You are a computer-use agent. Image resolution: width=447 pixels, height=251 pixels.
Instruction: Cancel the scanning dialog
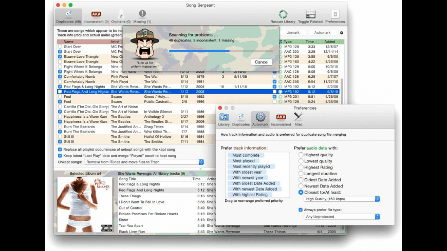coord(262,62)
